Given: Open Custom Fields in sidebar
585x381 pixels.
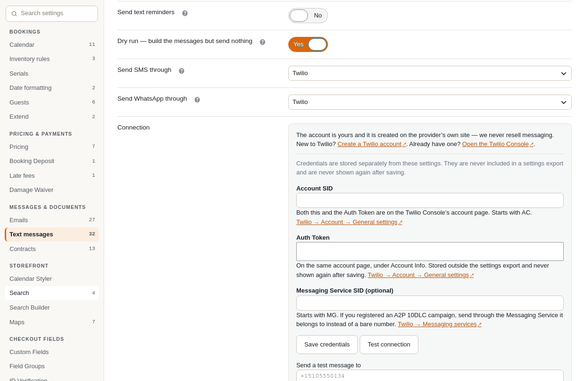Looking at the screenshot, I should 52,352.
